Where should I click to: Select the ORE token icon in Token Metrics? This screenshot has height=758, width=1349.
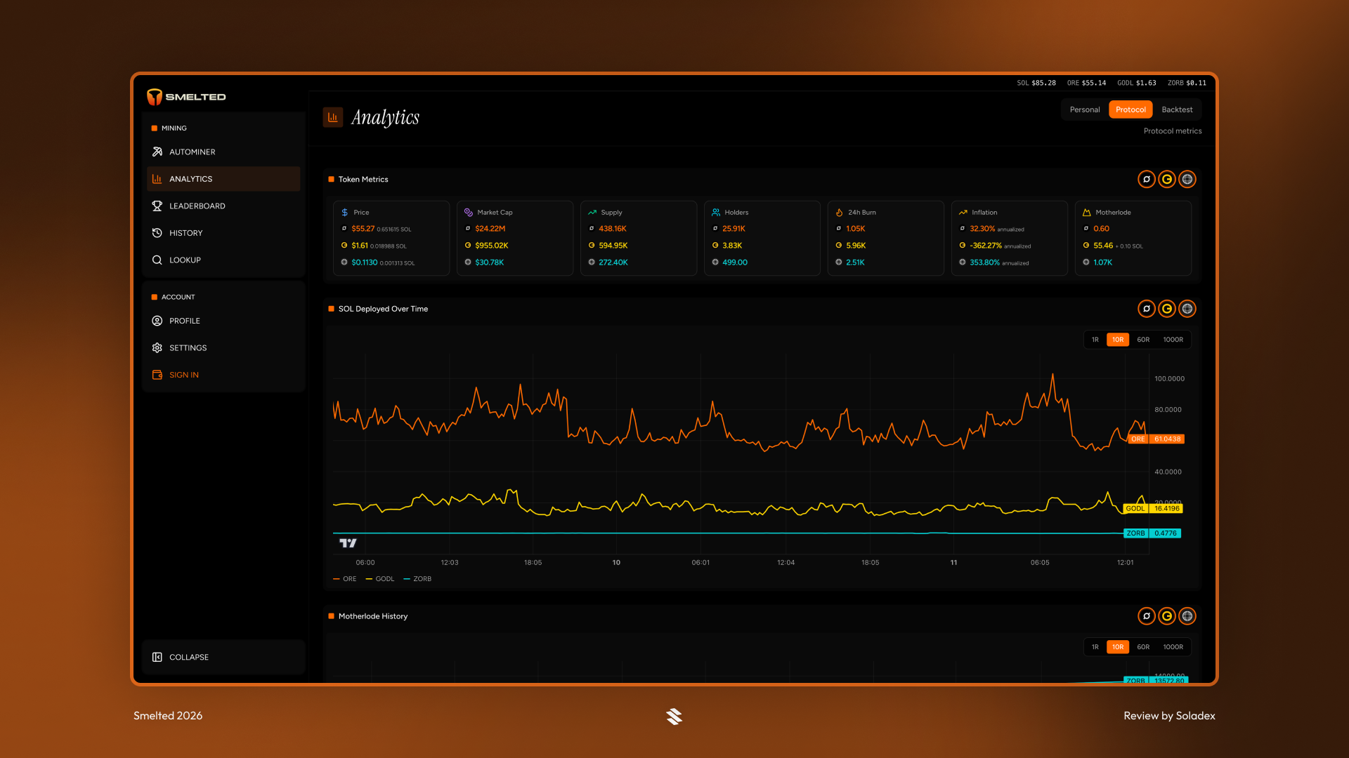coord(1146,179)
